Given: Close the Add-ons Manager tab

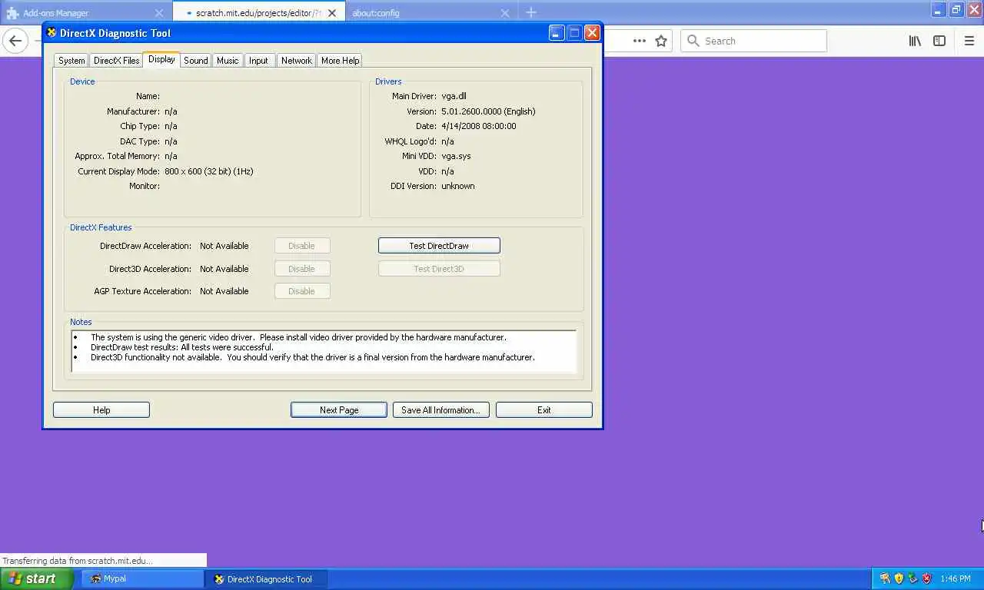Looking at the screenshot, I should click(159, 13).
